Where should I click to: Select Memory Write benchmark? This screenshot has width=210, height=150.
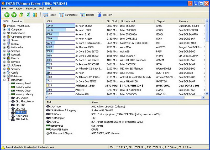click(23, 87)
